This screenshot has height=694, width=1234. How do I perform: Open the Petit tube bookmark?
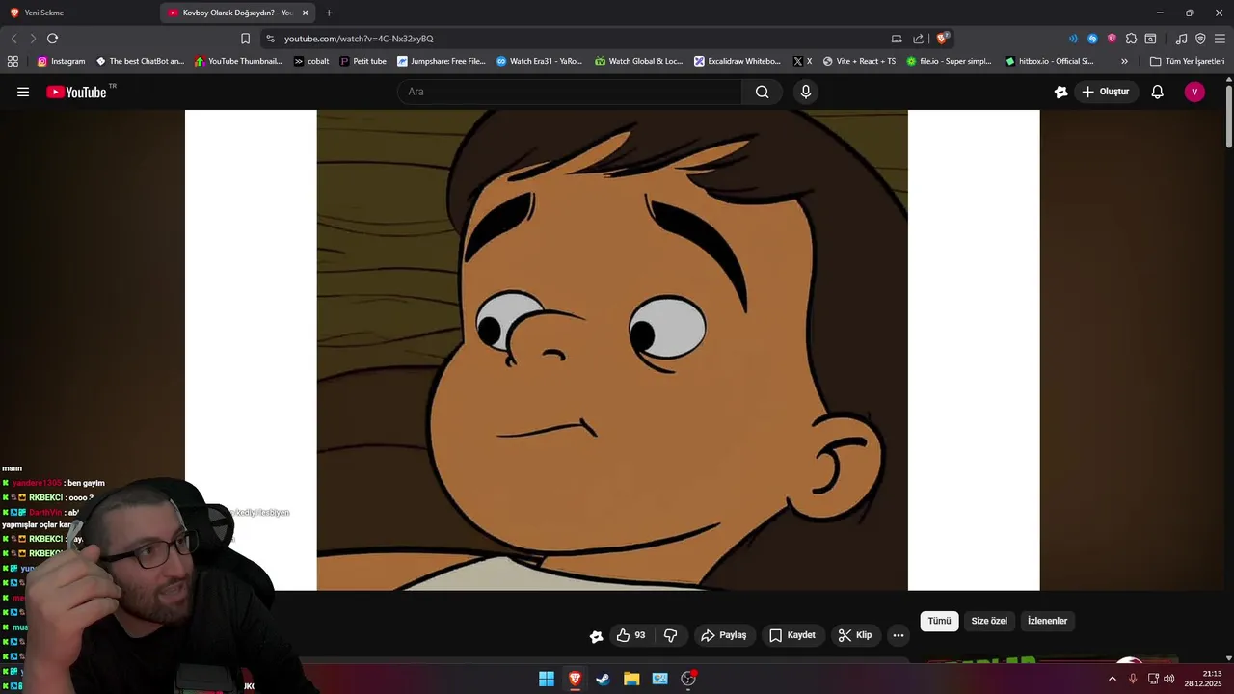coord(362,61)
